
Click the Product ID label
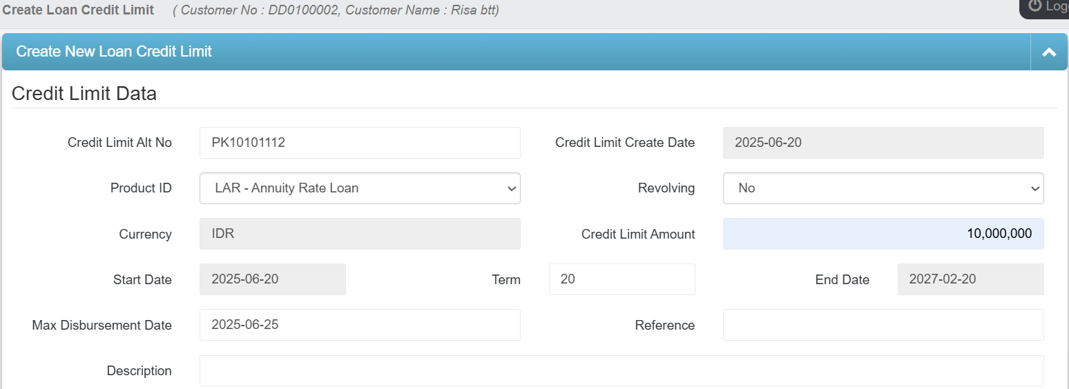pos(141,188)
